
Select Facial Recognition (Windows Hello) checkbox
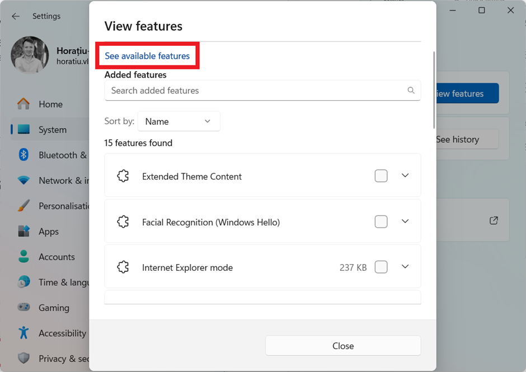(381, 221)
